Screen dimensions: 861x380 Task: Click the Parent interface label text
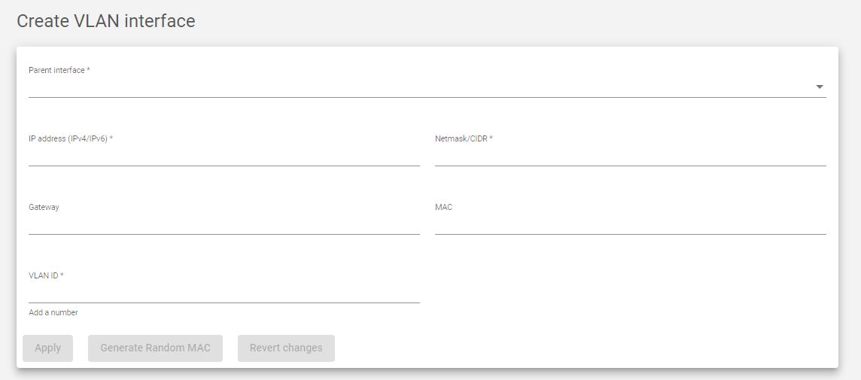tap(59, 70)
